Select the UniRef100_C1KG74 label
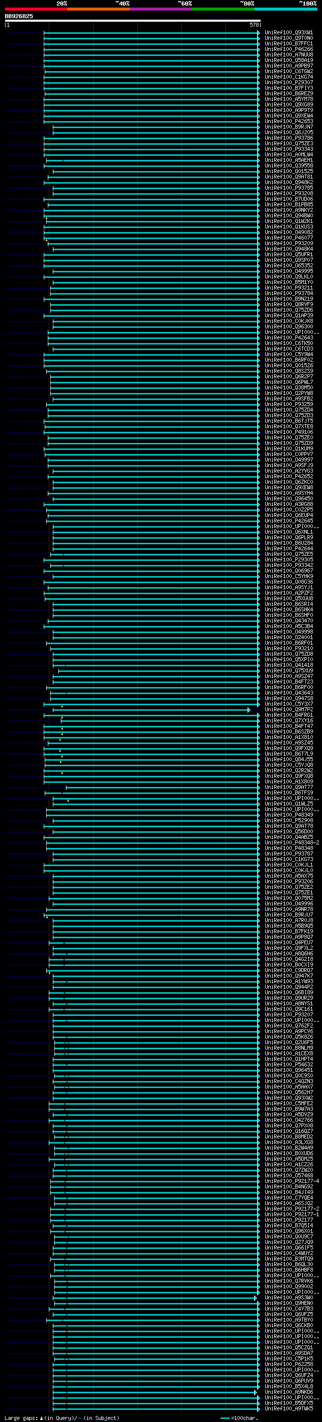The image size is (322, 1422). click(x=289, y=77)
